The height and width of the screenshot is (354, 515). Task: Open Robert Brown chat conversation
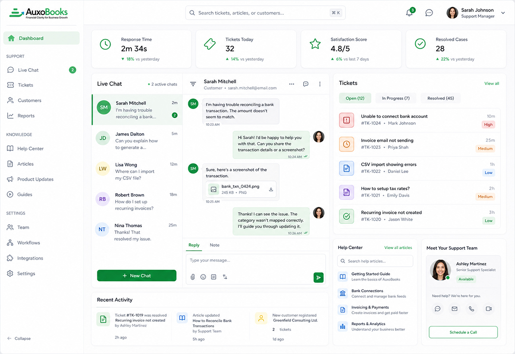pos(137,201)
